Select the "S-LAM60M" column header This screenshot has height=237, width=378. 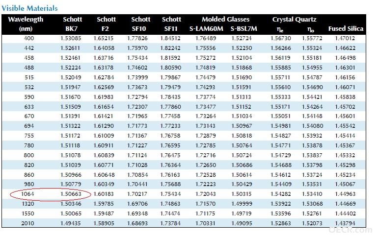(206, 29)
